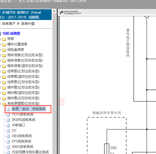Click 菜单展开 to expand all menus
Screen dimensions: 156x154
point(9,24)
